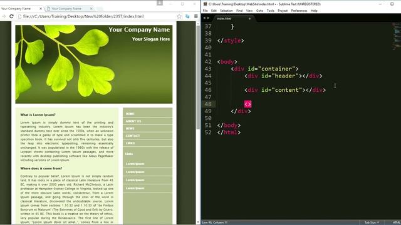Reload the page in the browser
Image resolution: width=401 pixels, height=225 pixels.
(11, 16)
